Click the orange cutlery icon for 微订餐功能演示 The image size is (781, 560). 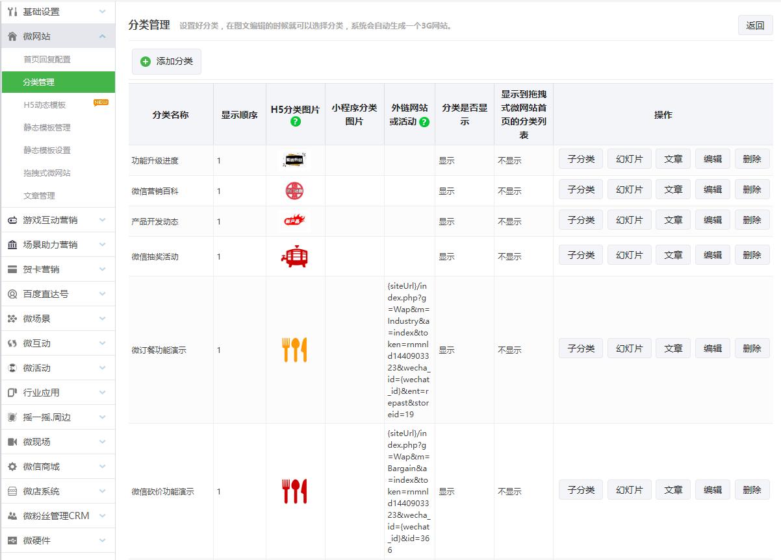294,350
